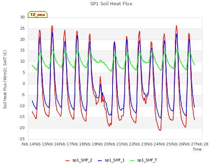This screenshot has height=167, width=223.
Task: Click the blue sp1_SHF_1 legend swatch
Action: point(100,161)
